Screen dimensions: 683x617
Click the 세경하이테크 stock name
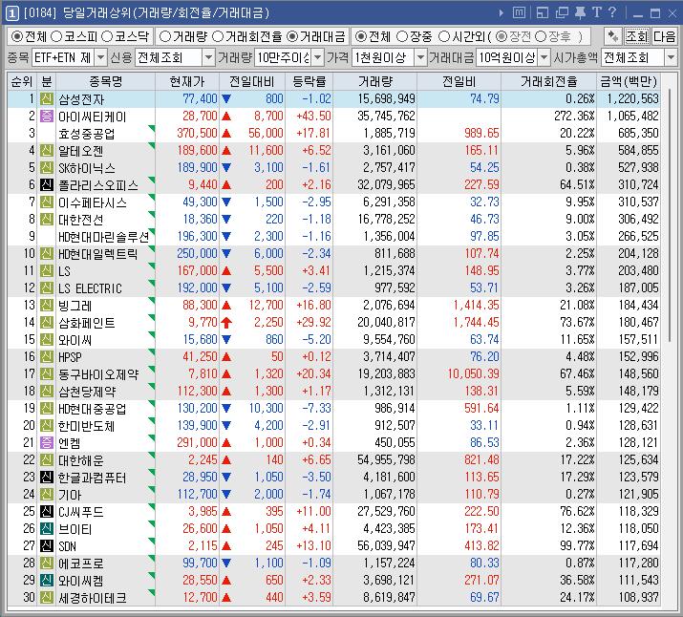[x=93, y=597]
